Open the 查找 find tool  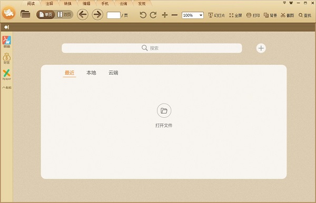pyautogui.click(x=305, y=15)
